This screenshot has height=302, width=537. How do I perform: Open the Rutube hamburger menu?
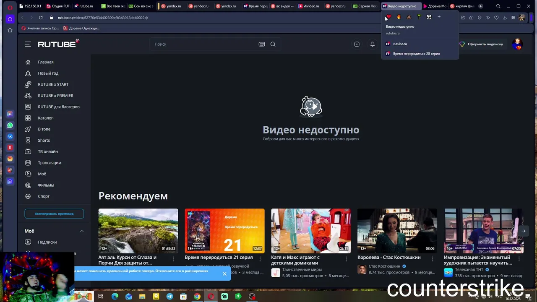[x=28, y=44]
